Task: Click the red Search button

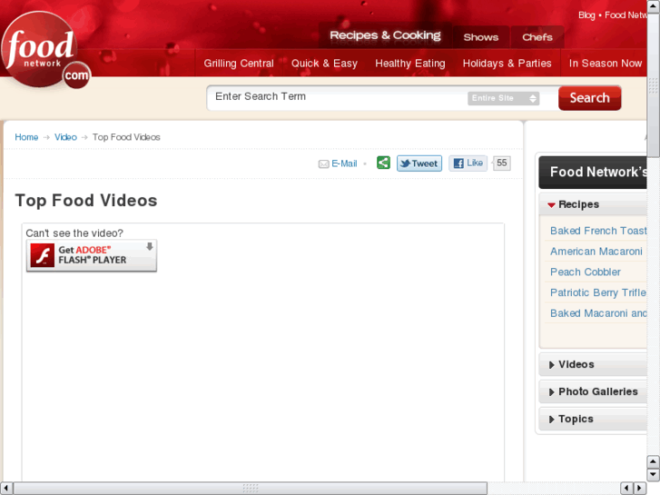Action: tap(589, 98)
